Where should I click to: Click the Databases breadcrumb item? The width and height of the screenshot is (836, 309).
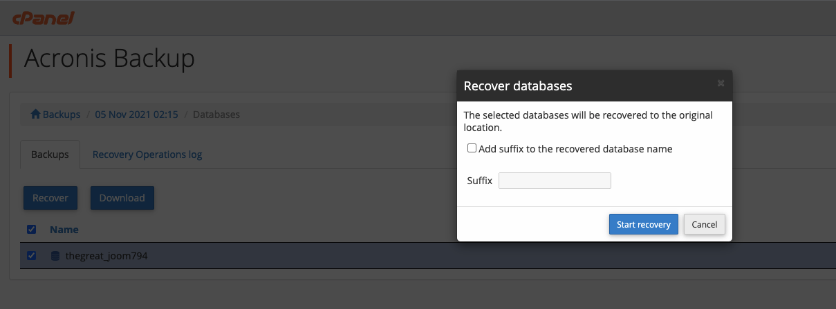(x=216, y=114)
